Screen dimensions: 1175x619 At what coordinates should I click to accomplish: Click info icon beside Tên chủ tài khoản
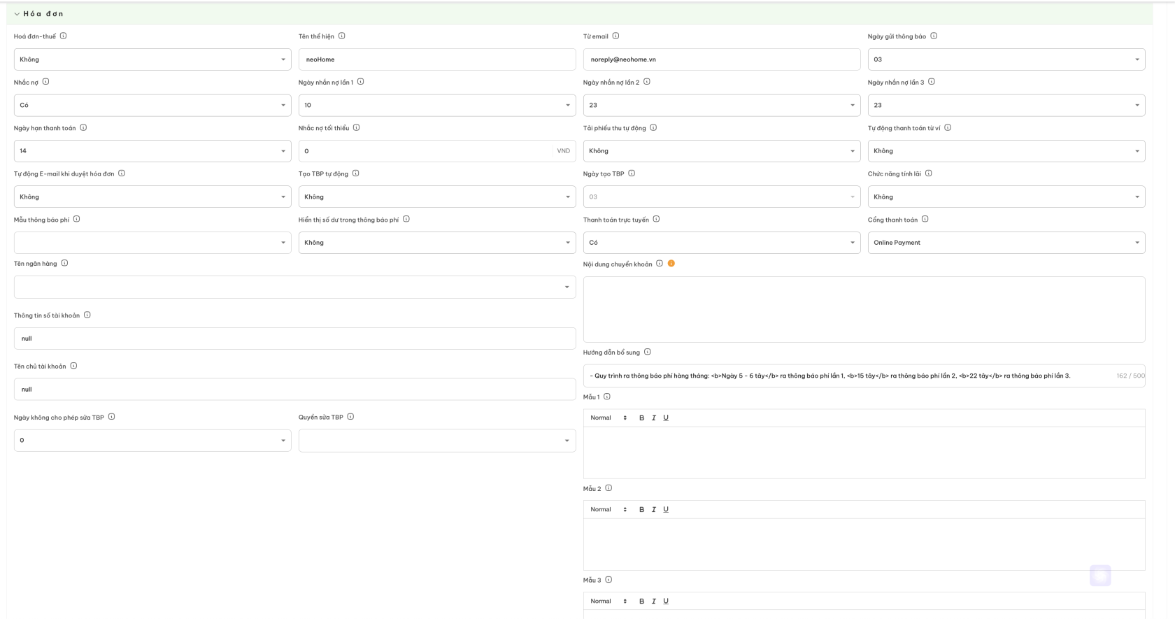pos(73,366)
